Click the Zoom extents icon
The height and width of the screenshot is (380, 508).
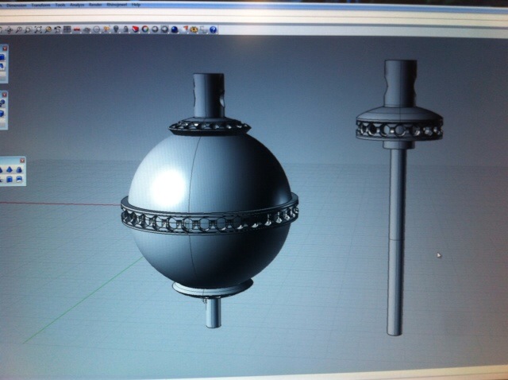tap(38, 30)
